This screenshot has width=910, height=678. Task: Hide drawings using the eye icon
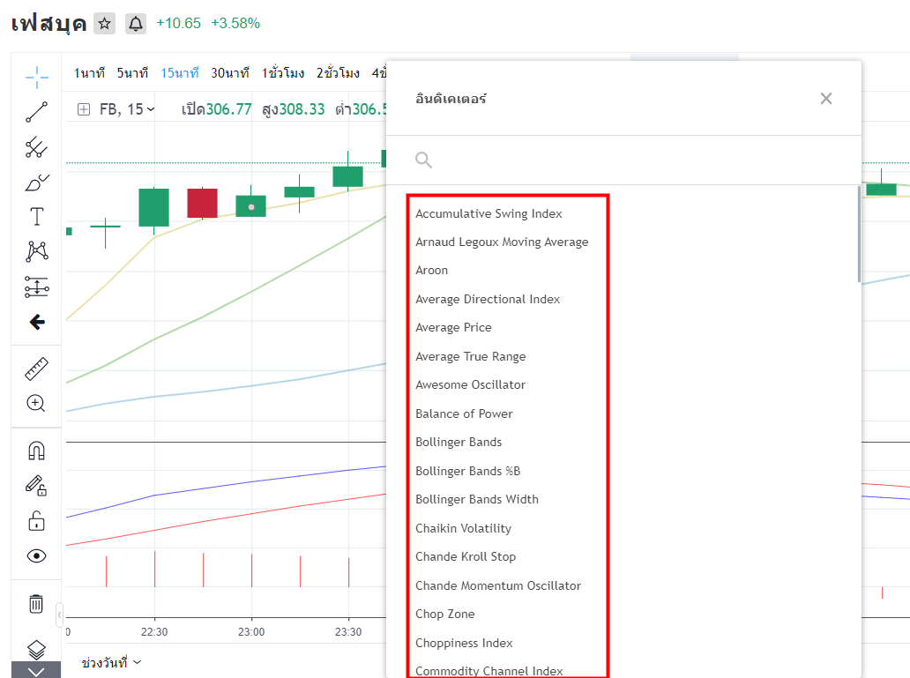(35, 555)
